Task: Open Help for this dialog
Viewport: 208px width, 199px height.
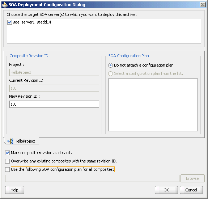Action: point(14,190)
